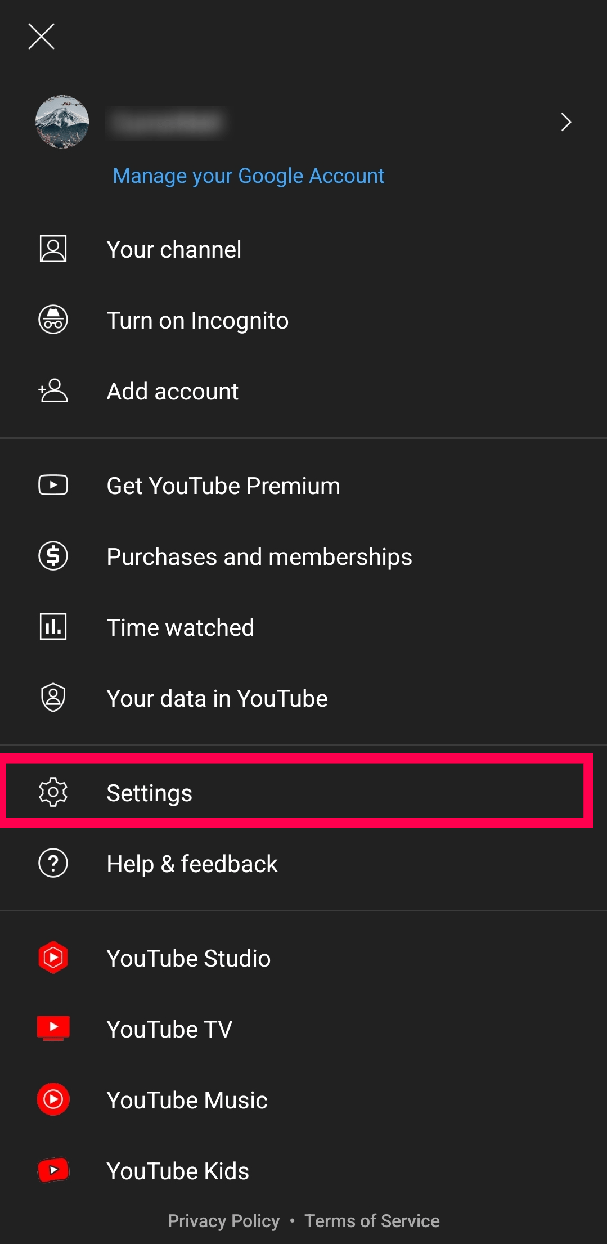607x1244 pixels.
Task: Expand account switcher chevron arrow
Action: [x=566, y=122]
